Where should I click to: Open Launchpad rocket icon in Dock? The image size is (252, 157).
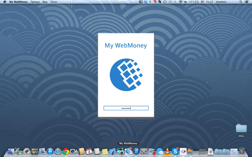[27, 151]
